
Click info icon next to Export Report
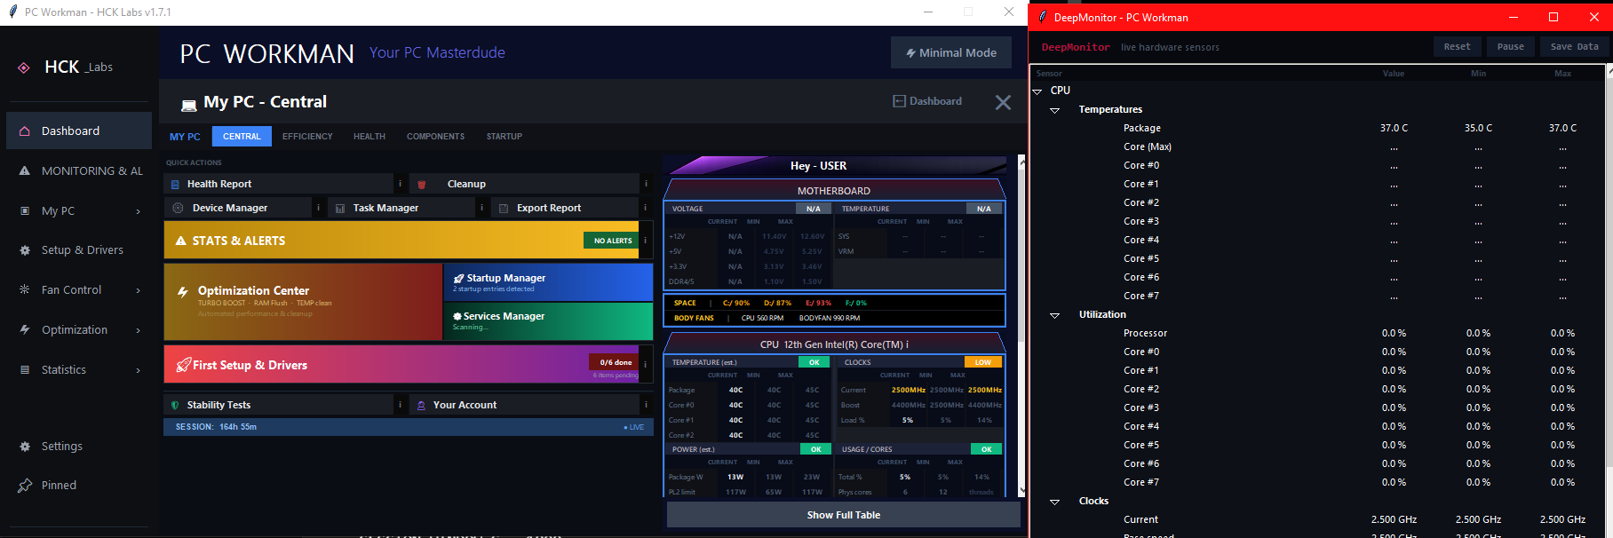(646, 207)
